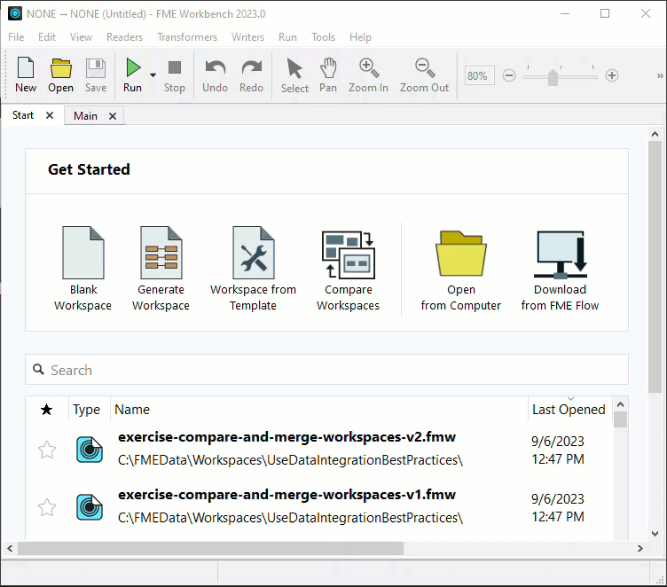This screenshot has height=587, width=667.
Task: Close the Main tab
Action: click(113, 116)
